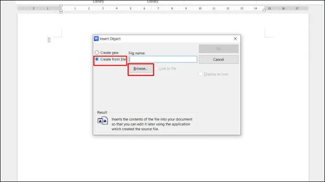Select the Create from file option
The width and height of the screenshot is (325, 182).
tap(97, 59)
